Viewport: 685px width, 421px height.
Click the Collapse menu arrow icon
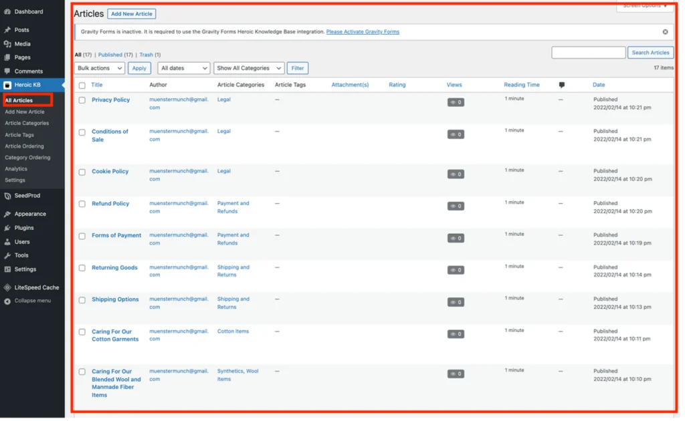click(7, 303)
